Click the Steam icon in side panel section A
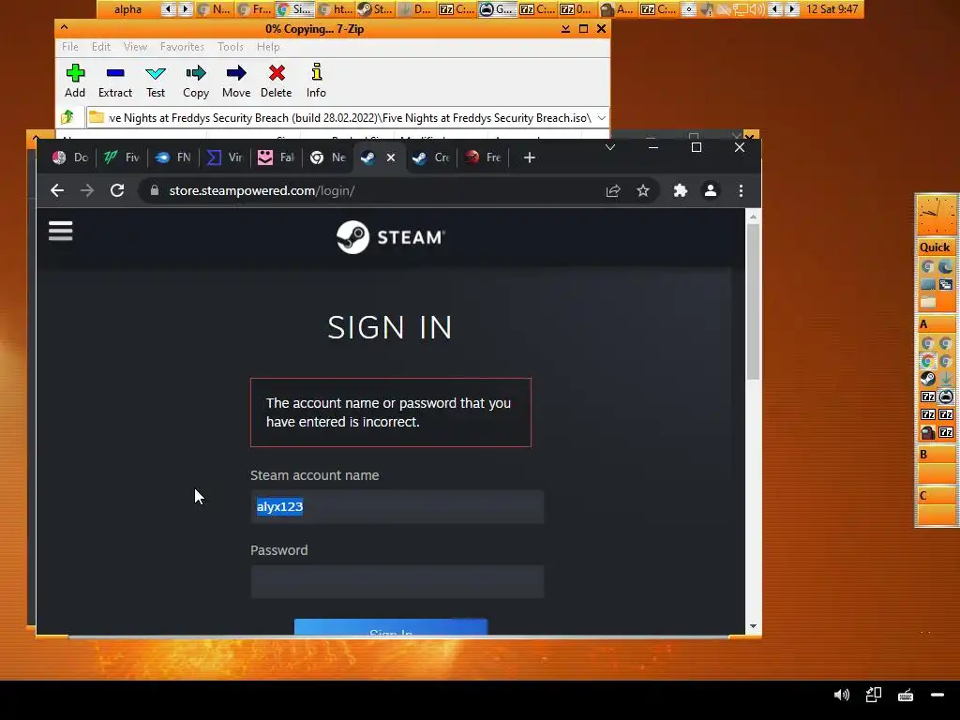Image resolution: width=960 pixels, height=720 pixels. pyautogui.click(x=927, y=379)
